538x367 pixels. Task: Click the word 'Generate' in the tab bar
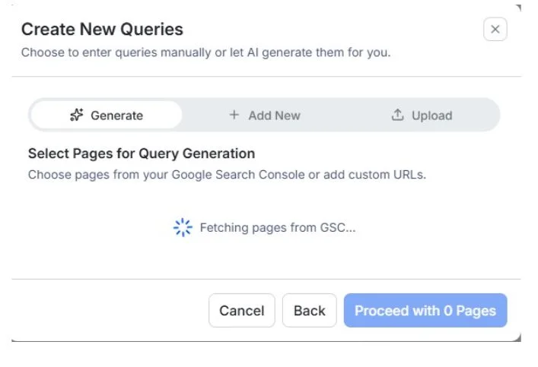pos(116,115)
